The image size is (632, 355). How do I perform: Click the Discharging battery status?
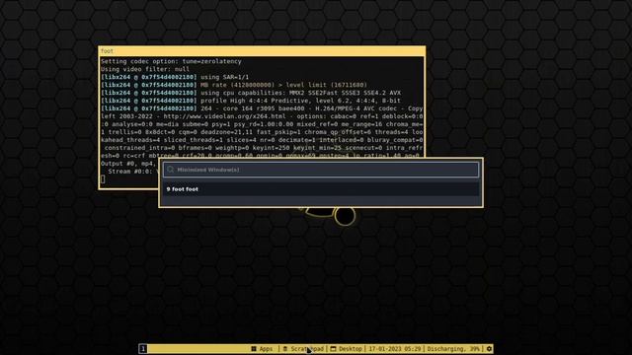point(453,348)
